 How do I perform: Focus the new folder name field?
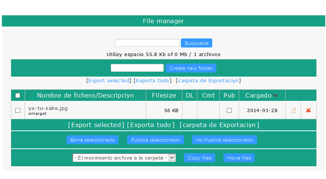click(137, 68)
